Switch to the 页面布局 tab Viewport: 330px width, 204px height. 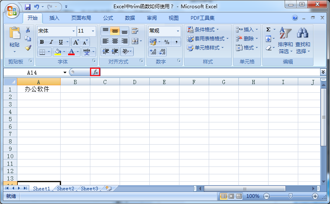tap(81, 18)
